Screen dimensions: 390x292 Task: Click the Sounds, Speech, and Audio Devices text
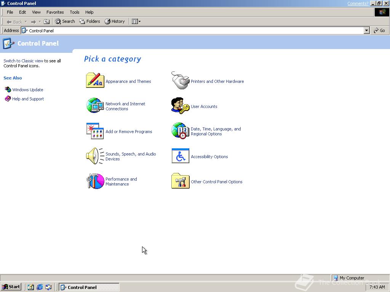click(131, 156)
